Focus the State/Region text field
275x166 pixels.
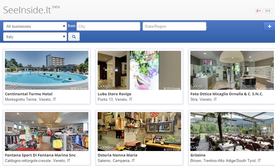click(x=174, y=26)
